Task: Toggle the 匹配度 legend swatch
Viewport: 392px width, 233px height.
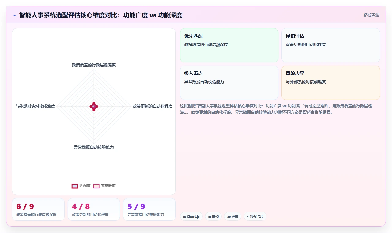Action: pyautogui.click(x=75, y=186)
